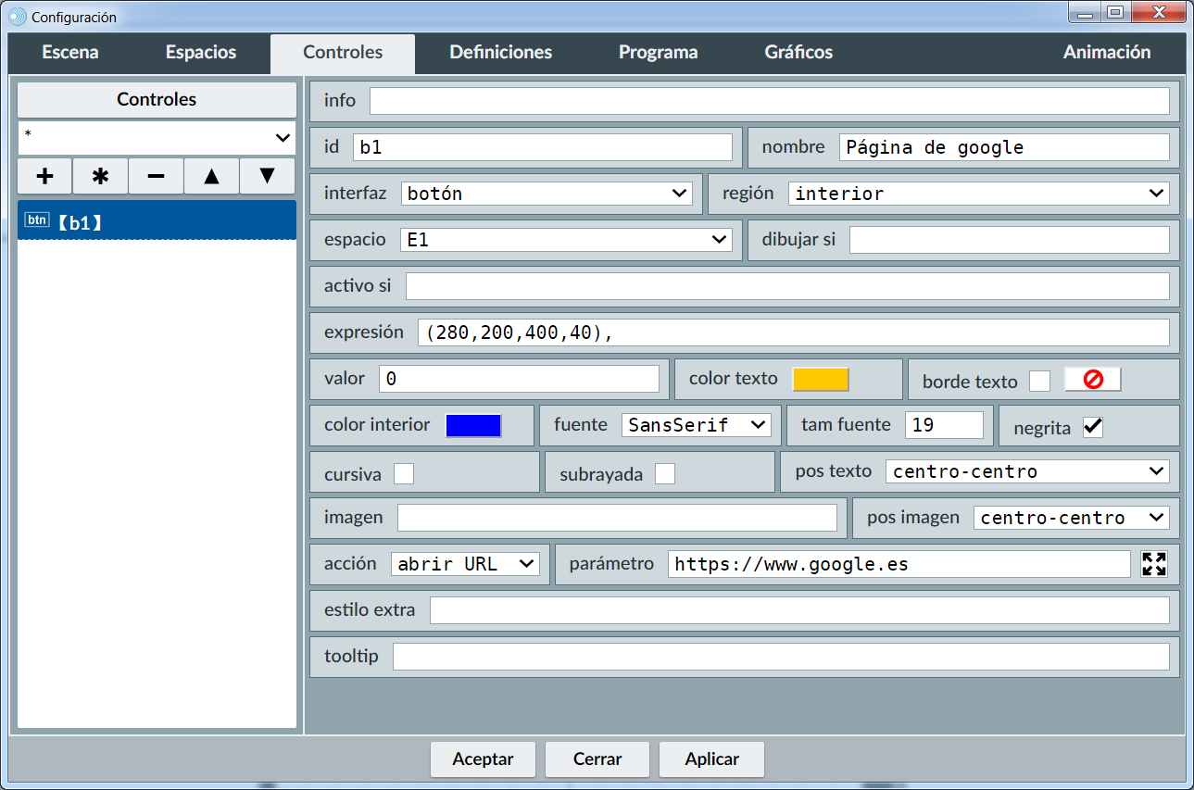Open the expanded editor for the parámetro field

click(x=1154, y=564)
